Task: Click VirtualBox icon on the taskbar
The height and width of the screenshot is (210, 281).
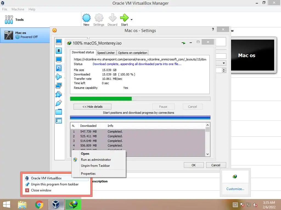Action: tap(56, 205)
